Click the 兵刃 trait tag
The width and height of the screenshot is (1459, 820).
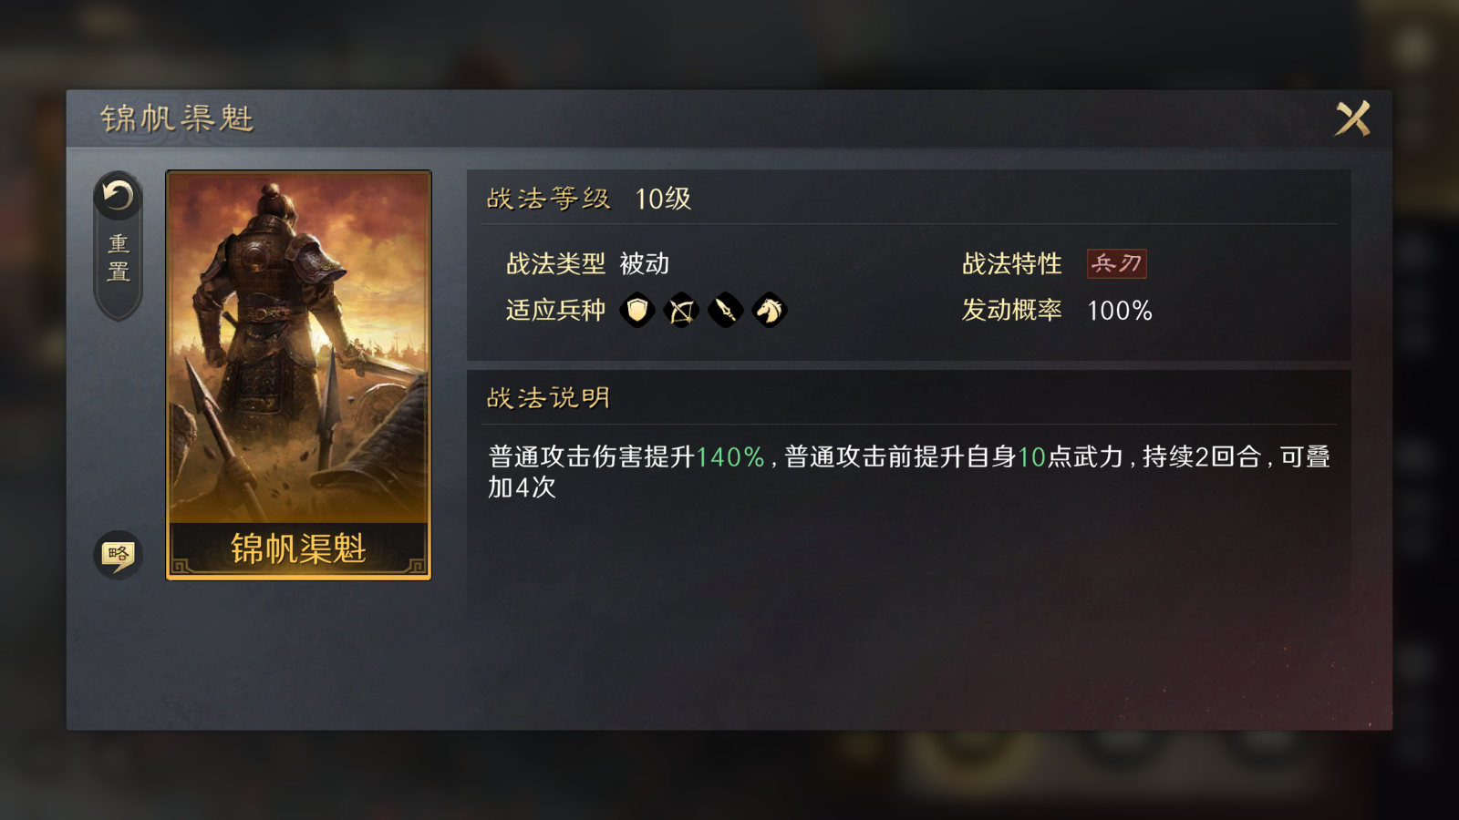1116,263
